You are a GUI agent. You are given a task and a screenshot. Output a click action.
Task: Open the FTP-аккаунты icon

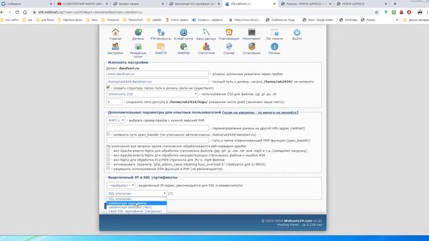161,32
